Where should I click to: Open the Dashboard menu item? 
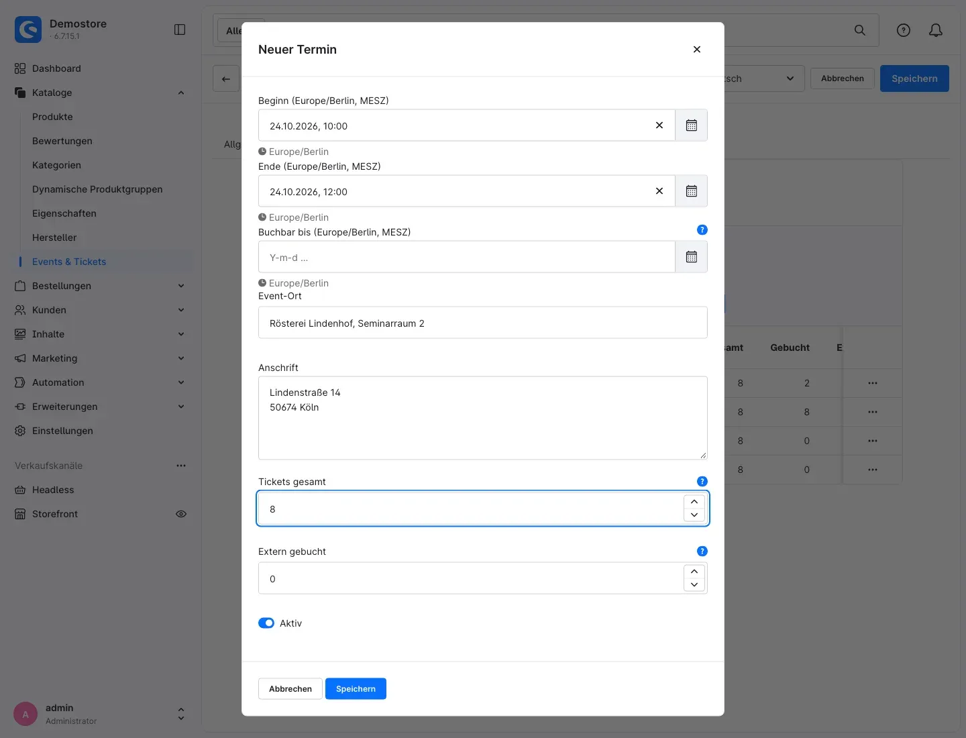(x=56, y=68)
